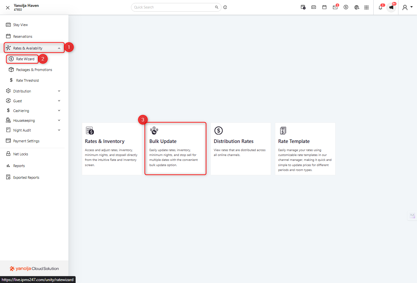Click the Stay View sidebar icon
The height and width of the screenshot is (283, 417).
[8, 25]
